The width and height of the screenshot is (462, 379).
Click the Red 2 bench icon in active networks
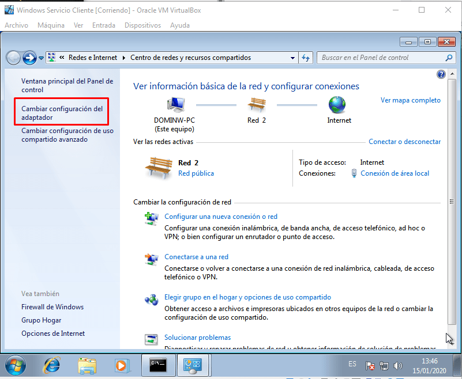point(158,168)
